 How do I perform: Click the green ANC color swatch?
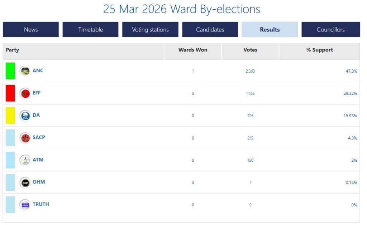(x=10, y=71)
